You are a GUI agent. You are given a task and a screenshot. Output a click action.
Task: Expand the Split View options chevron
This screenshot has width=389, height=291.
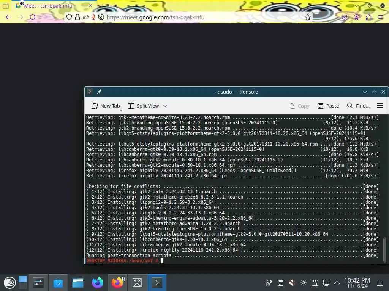(x=165, y=106)
